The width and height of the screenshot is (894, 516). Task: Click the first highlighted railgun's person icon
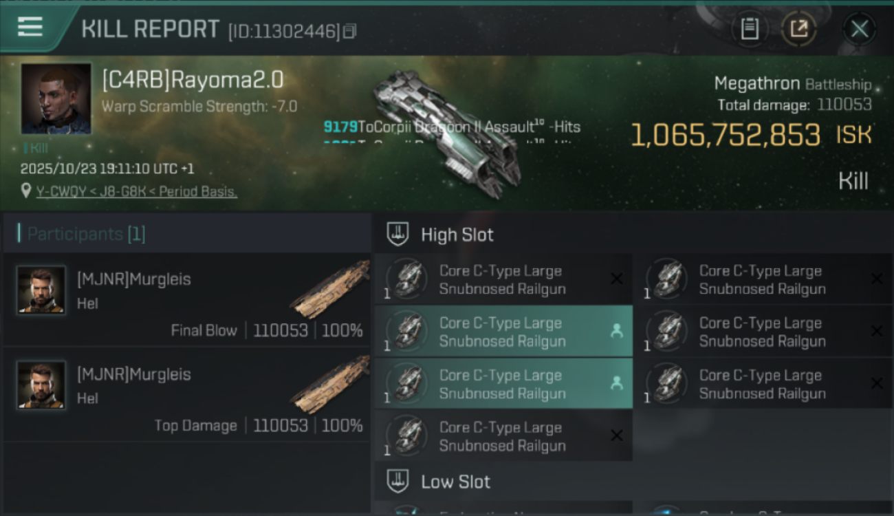(617, 331)
